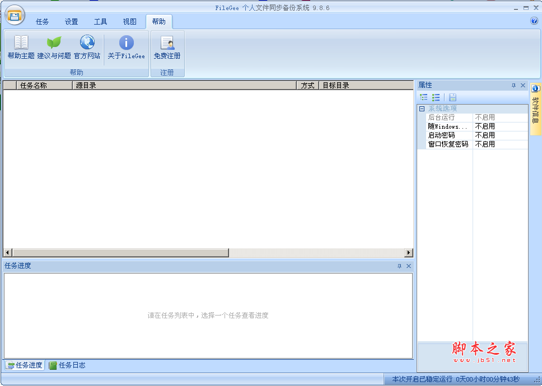Click the task list right scroll arrow
The height and width of the screenshot is (386, 542).
pos(409,253)
